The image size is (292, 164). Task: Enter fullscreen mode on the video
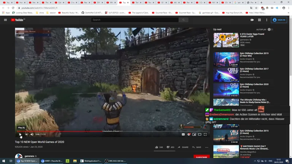click(205, 134)
